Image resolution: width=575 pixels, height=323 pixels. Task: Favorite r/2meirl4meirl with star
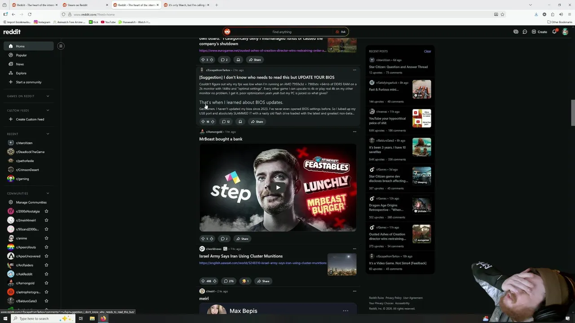46,220
